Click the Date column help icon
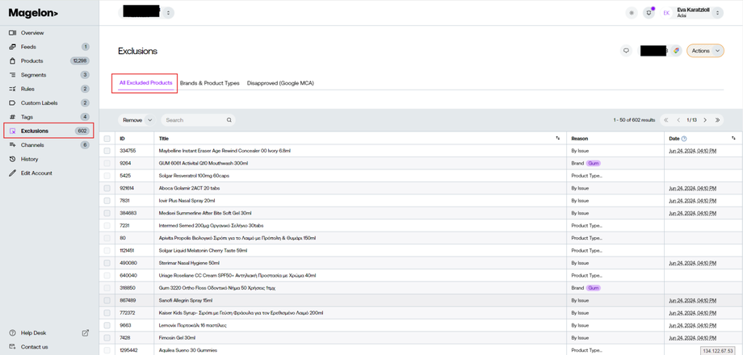 point(684,139)
